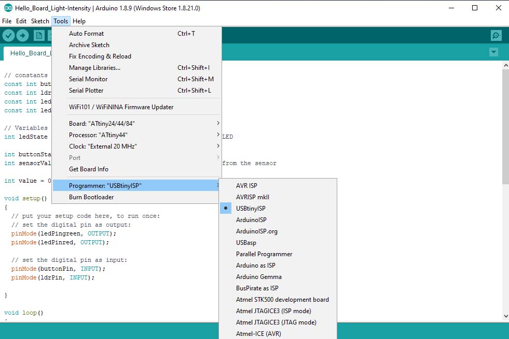Viewport: 509px width, 339px height.
Task: Select Atmel-ICE (AVR) programmer
Action: [278, 333]
